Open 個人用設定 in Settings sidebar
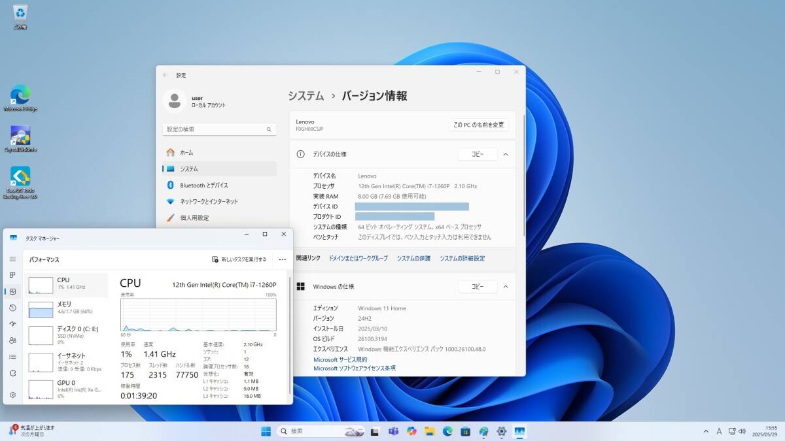Image resolution: width=785 pixels, height=441 pixels. (x=219, y=218)
